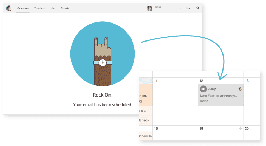Select calendar day 11
This screenshot has height=146, width=266.
click(175, 100)
